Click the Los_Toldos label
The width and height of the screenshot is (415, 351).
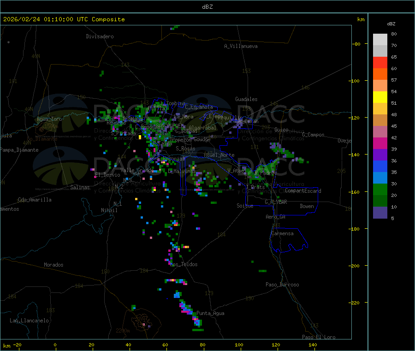184,264
